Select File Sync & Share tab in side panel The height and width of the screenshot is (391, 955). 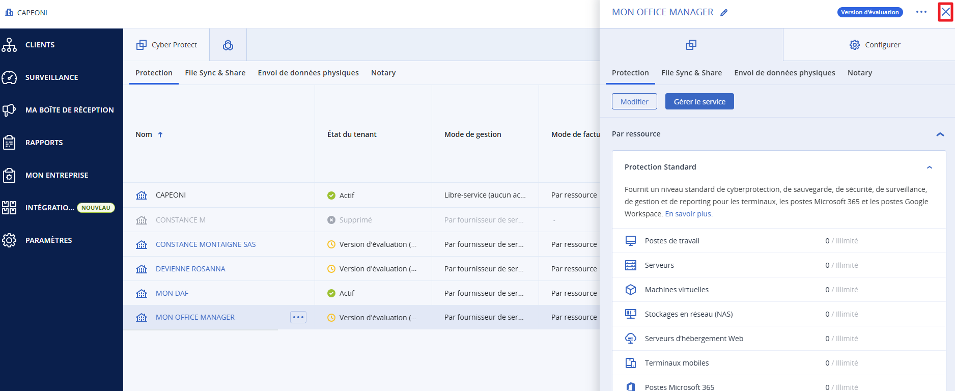[x=692, y=73]
